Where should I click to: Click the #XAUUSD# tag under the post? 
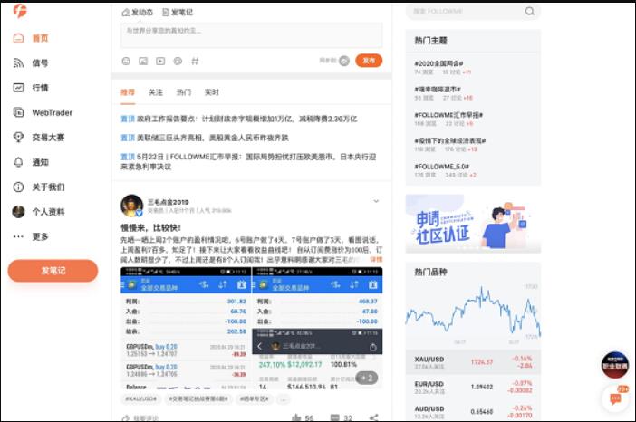coord(140,398)
